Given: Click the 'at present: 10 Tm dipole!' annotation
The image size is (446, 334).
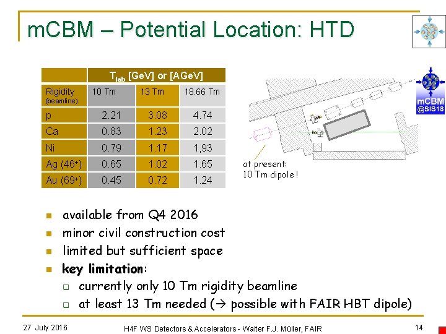Looking at the screenshot, I should coord(271,169).
